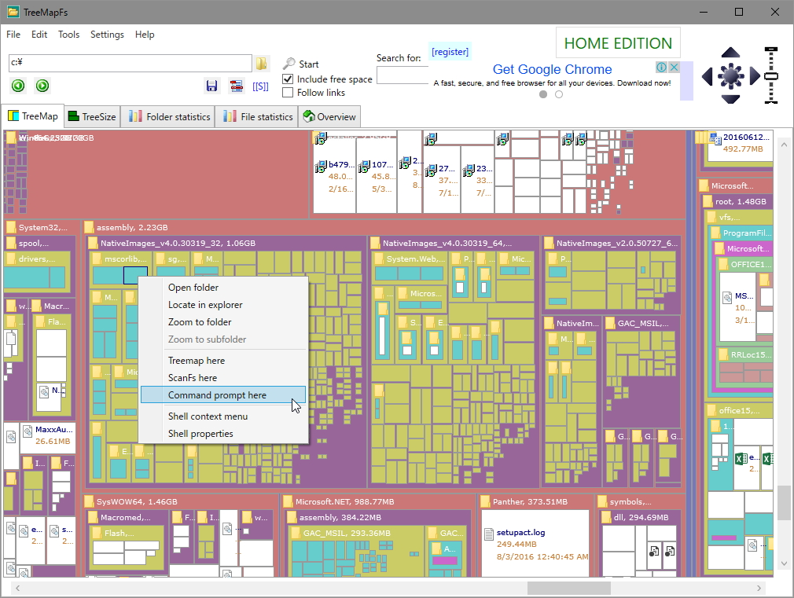Select the first ad carousel dot
The width and height of the screenshot is (794, 598).
[x=543, y=94]
